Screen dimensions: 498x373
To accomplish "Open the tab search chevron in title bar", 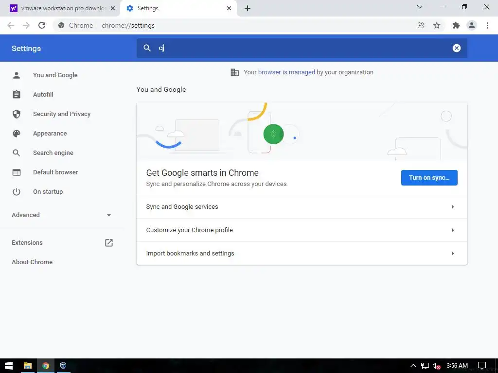I will (420, 7).
